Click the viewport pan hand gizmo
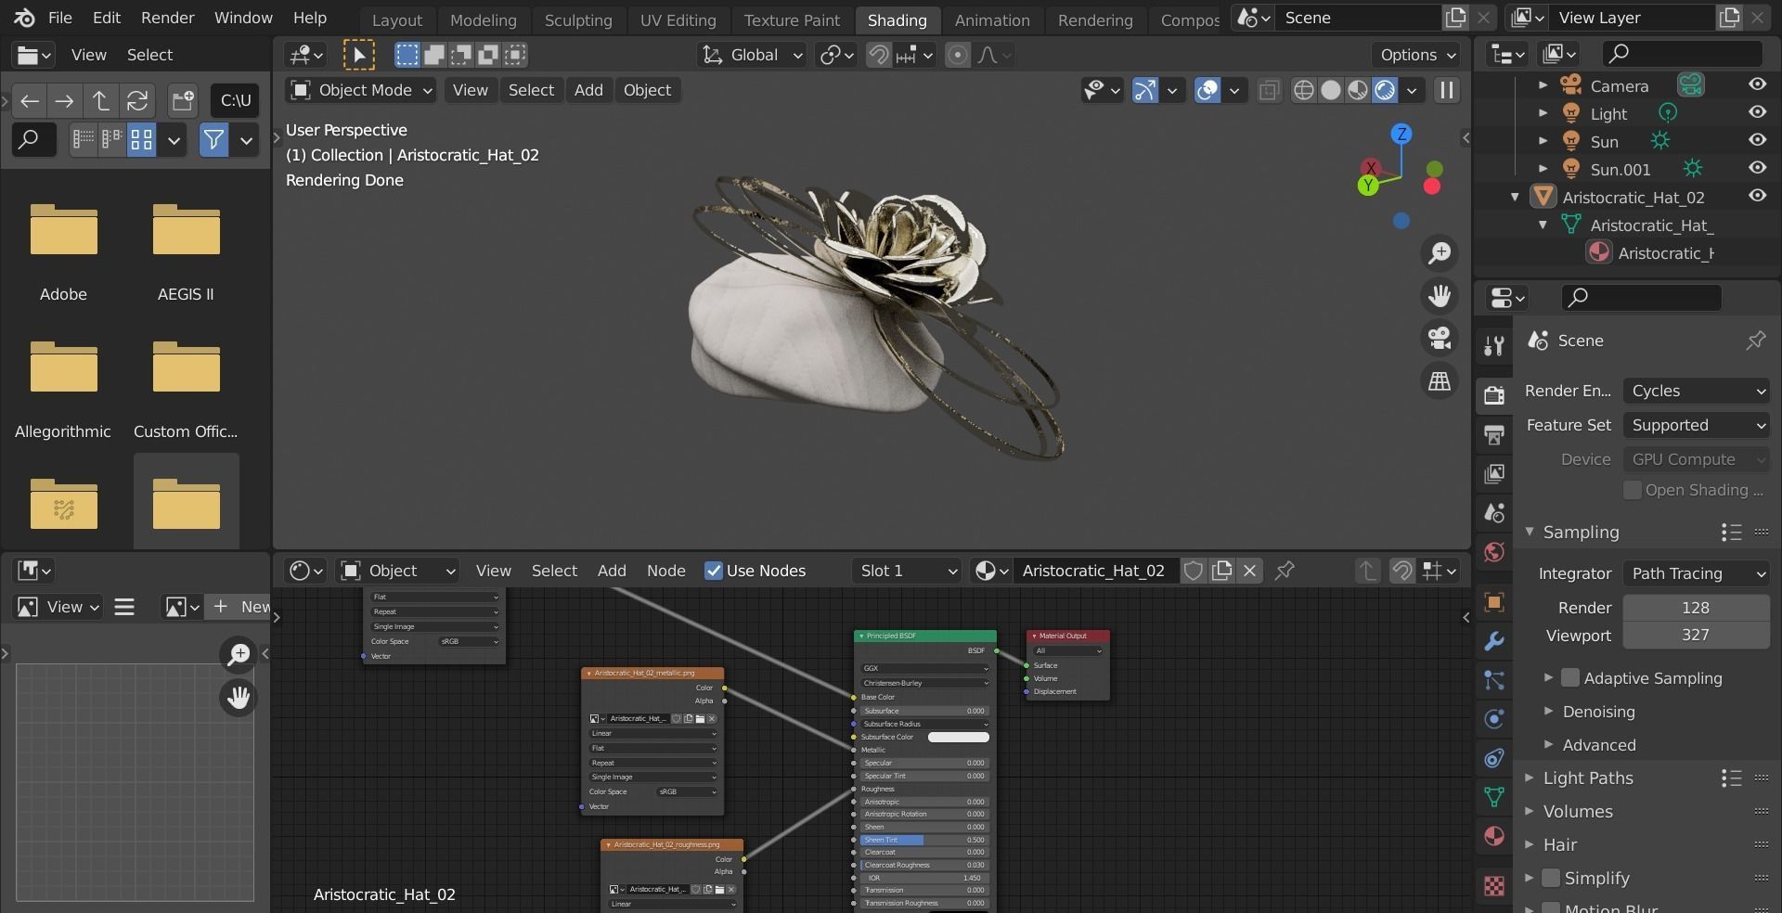Screen dimensions: 1782x913 click(x=1440, y=296)
